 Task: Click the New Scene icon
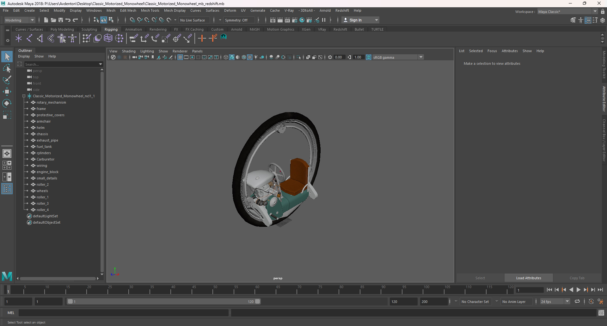46,20
